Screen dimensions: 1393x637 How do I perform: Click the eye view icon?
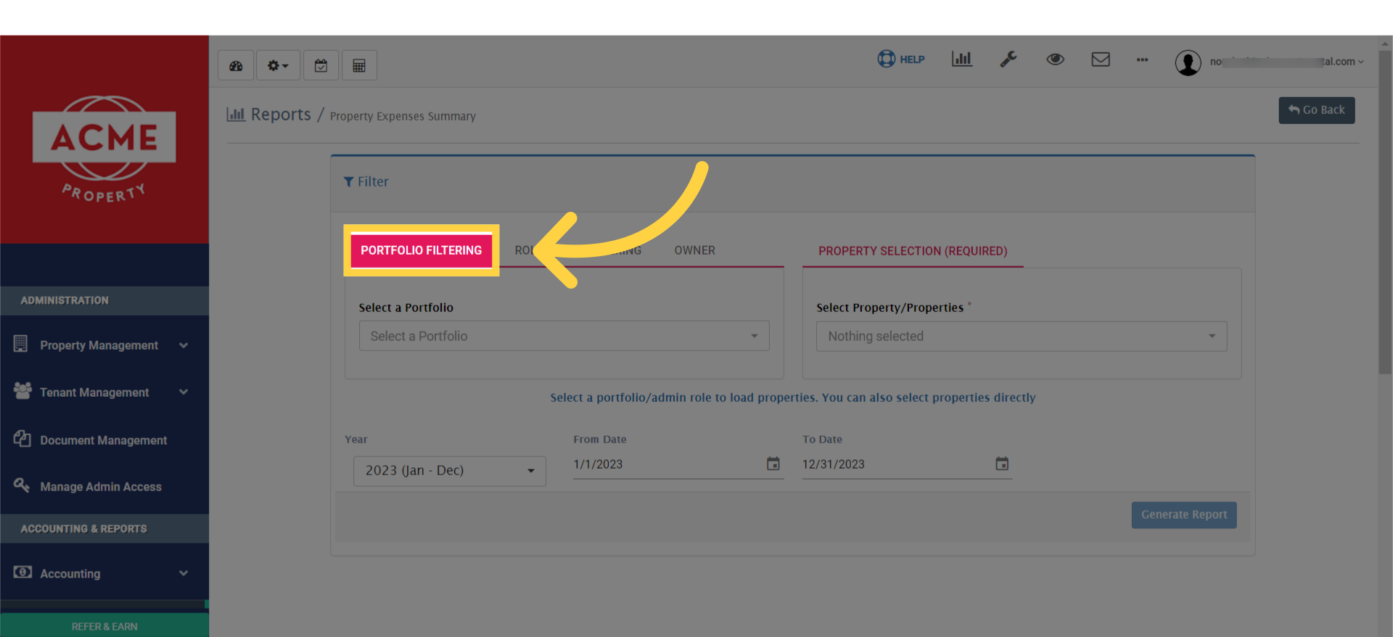1055,59
